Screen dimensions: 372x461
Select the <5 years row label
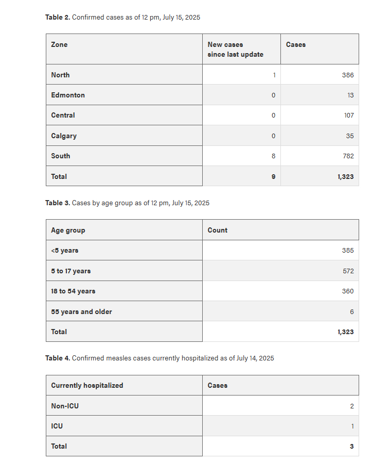65,251
